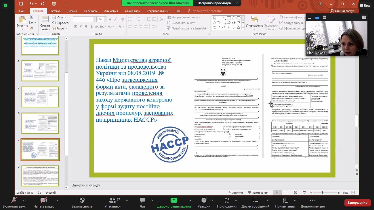Click the zoom in plus button
374x210 pixels.
pyautogui.click(x=339, y=192)
